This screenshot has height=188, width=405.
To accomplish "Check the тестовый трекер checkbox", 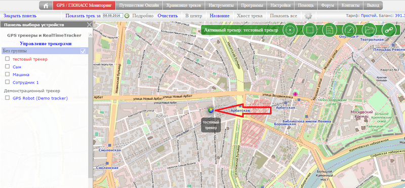I will pyautogui.click(x=8, y=59).
